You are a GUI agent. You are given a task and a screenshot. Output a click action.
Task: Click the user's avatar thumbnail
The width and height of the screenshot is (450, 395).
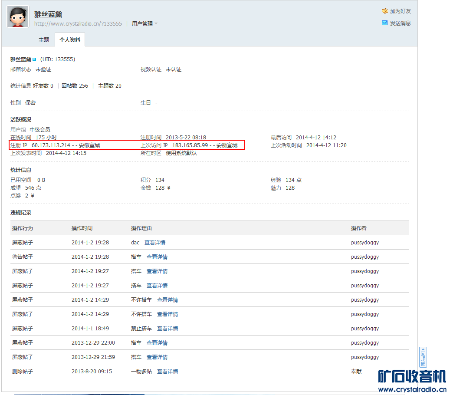click(17, 16)
